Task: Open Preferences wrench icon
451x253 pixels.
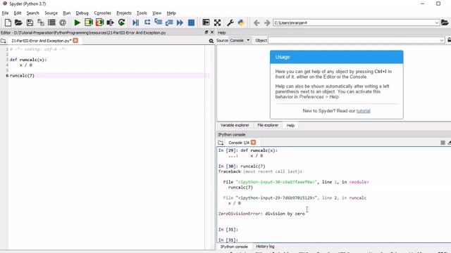Action: click(230, 22)
